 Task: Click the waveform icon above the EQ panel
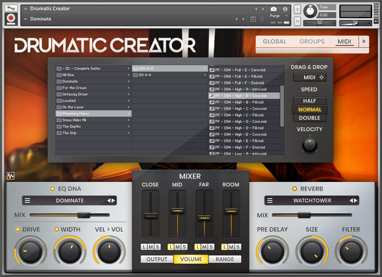pyautogui.click(x=11, y=175)
